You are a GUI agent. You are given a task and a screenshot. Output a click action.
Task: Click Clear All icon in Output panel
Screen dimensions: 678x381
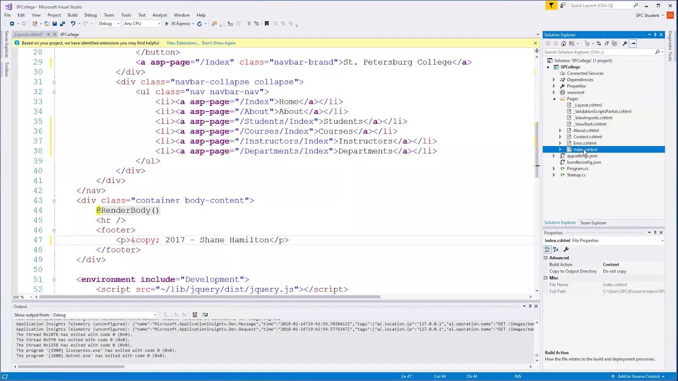coord(195,315)
